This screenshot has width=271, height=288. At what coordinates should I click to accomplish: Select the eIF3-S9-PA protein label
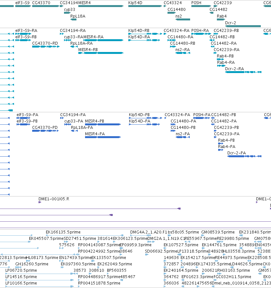[27, 115]
